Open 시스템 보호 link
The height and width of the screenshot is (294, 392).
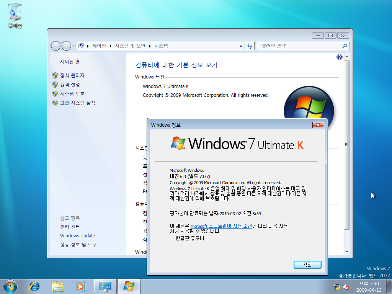point(72,94)
